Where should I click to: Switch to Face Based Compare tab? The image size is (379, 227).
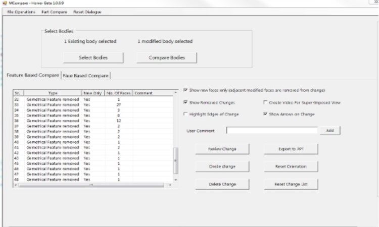pos(85,76)
